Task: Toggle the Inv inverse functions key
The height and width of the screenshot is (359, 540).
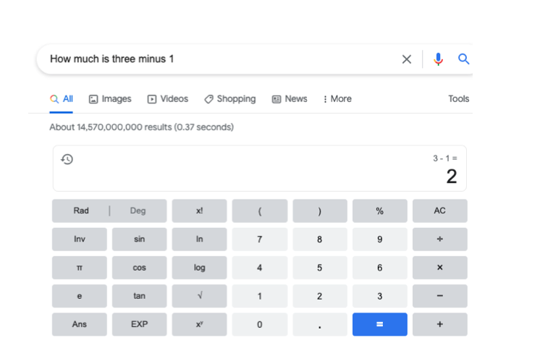Action: [80, 239]
